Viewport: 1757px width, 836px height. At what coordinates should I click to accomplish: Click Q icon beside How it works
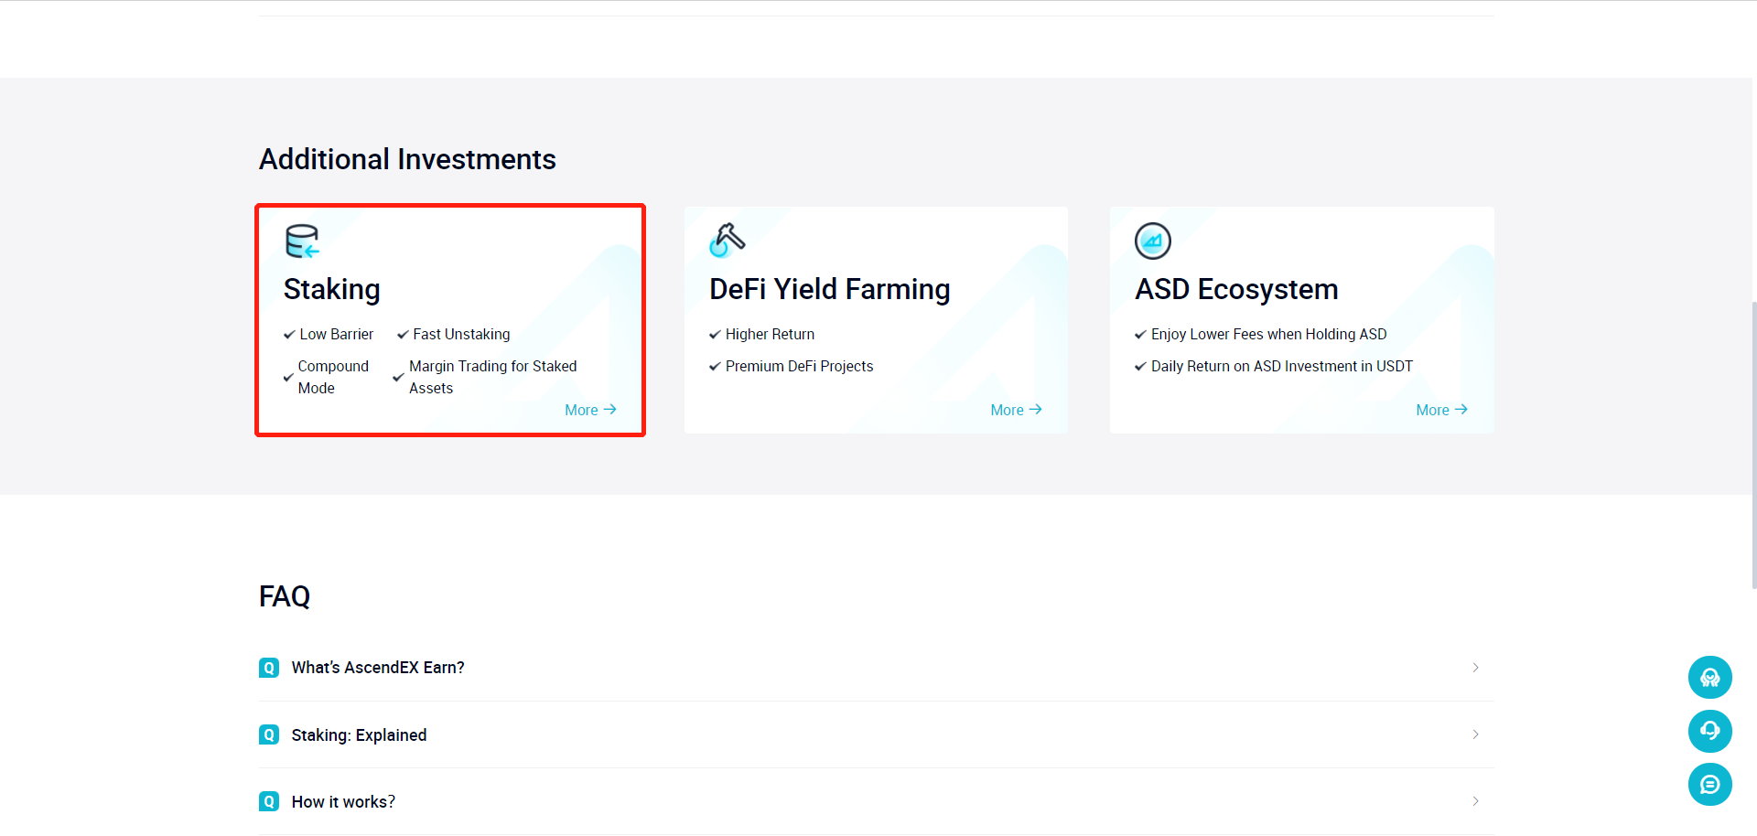click(269, 802)
